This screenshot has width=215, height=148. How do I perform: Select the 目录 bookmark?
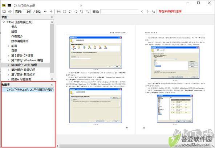tap(14, 51)
